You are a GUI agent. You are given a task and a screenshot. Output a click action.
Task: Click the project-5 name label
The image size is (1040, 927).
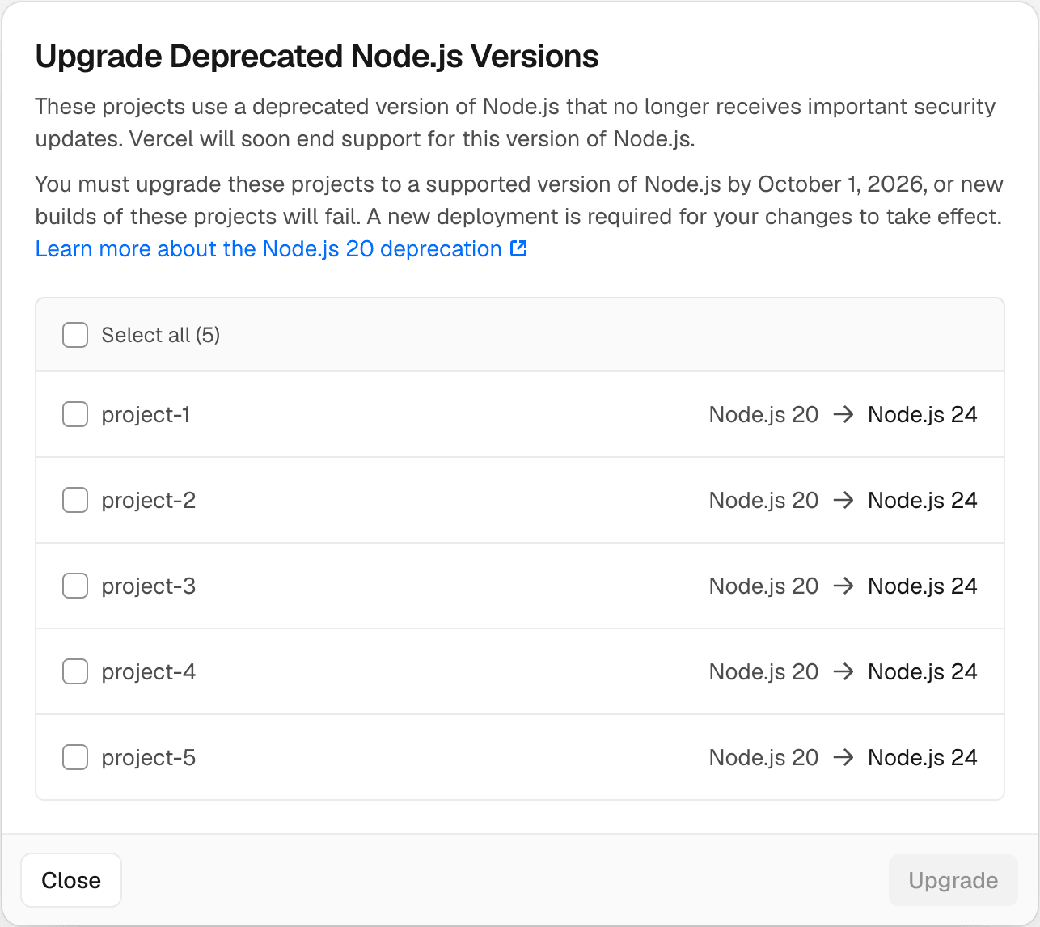pyautogui.click(x=148, y=758)
